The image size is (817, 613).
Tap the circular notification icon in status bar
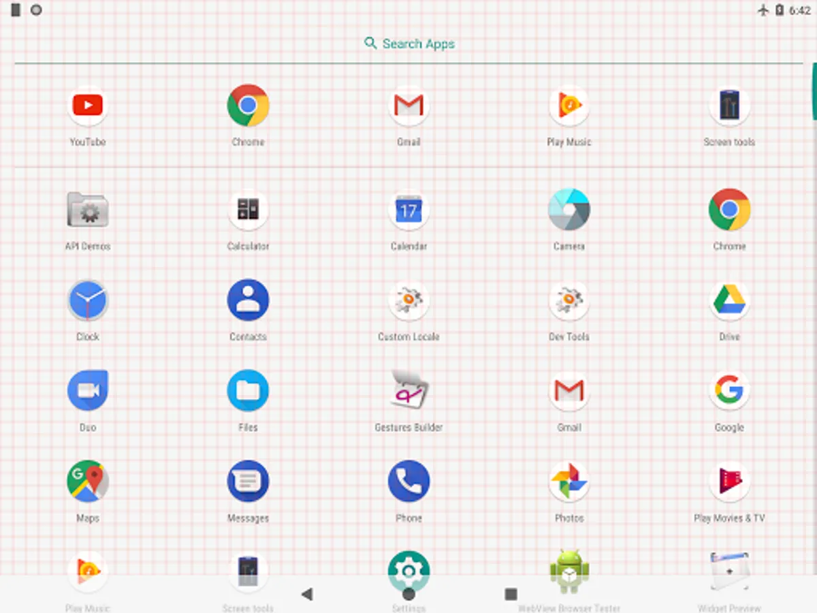coord(36,10)
